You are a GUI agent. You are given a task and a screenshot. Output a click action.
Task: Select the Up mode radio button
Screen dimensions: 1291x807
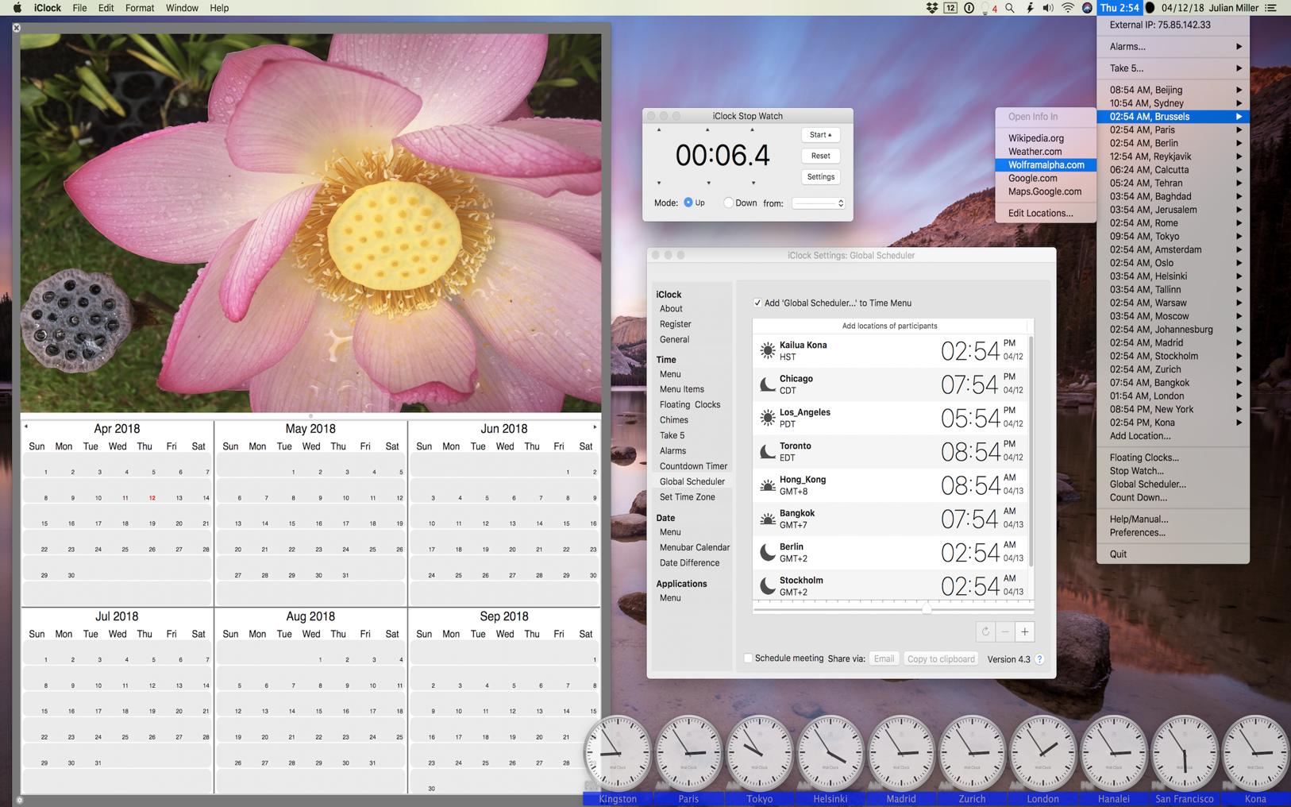click(688, 203)
